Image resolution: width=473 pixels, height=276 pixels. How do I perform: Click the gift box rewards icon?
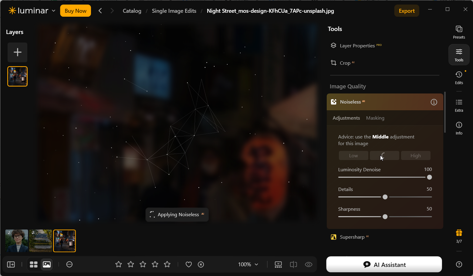pos(459,233)
